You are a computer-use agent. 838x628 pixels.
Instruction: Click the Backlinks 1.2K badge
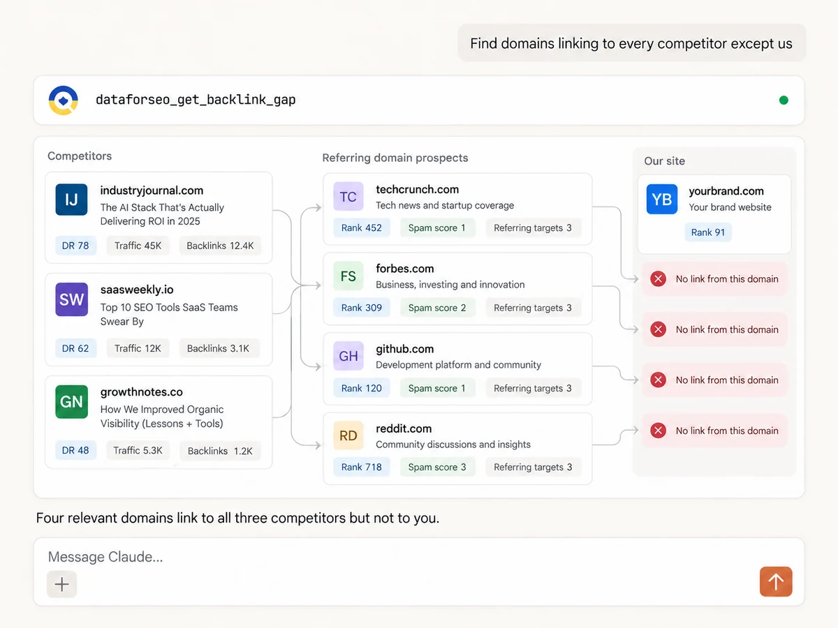tap(220, 451)
